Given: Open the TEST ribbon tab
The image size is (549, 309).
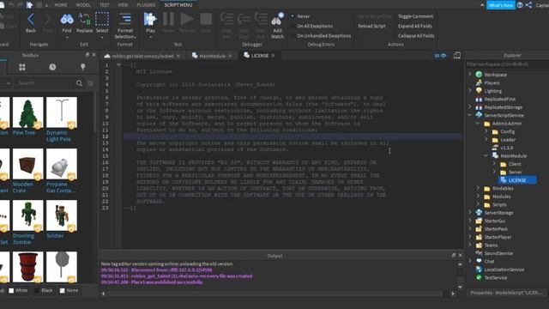Looking at the screenshot, I should (x=105, y=5).
